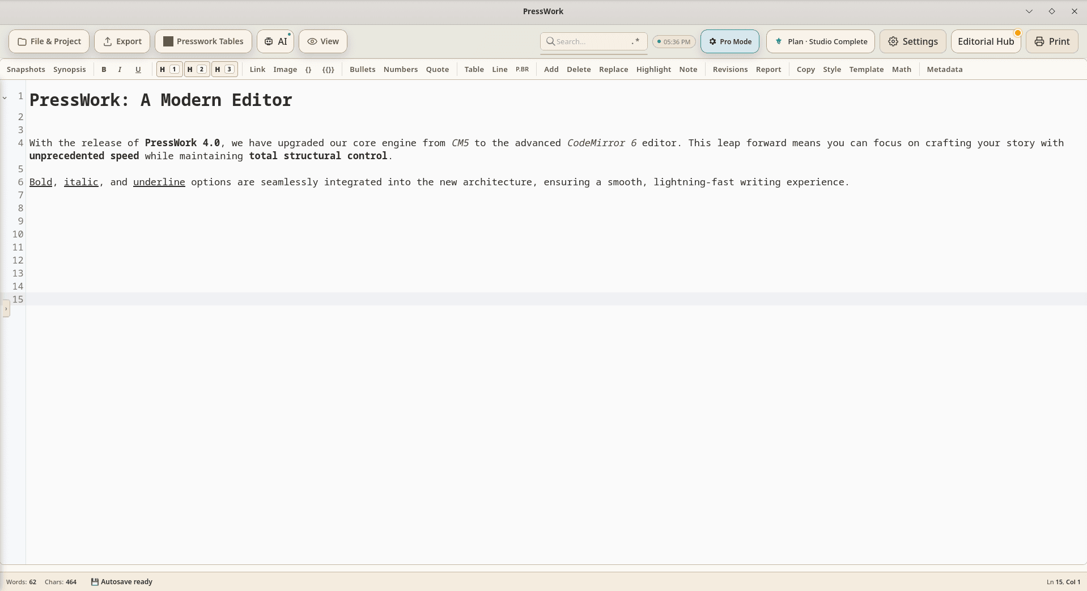Click the Words: 62 counter

click(x=22, y=582)
